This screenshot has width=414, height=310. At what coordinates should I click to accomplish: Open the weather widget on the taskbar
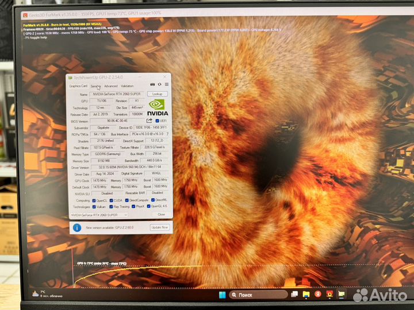[x=48, y=294]
